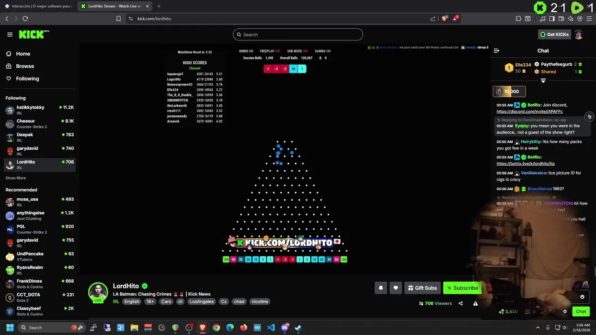
Task: Toggle stream notifications bell
Action: [380, 288]
